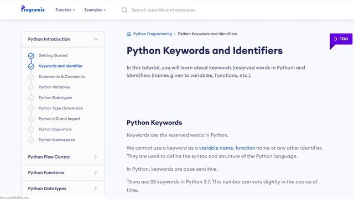354x199 pixels.
Task: Click Python Type Conversion progress circle
Action: (31, 108)
